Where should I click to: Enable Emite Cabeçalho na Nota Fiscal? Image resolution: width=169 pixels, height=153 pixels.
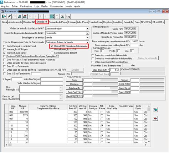coord(5,46)
